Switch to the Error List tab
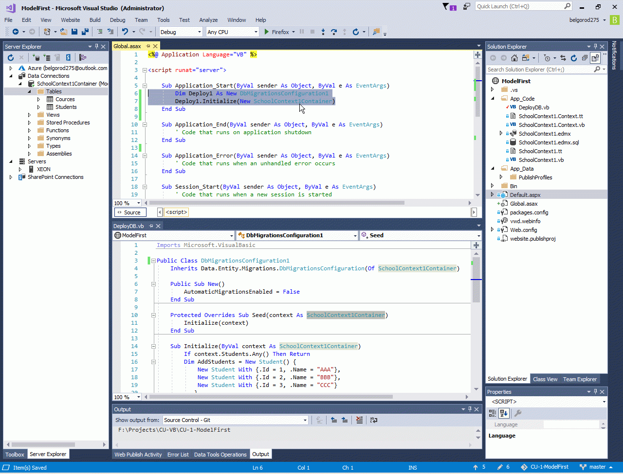Image resolution: width=623 pixels, height=474 pixels. pos(178,455)
